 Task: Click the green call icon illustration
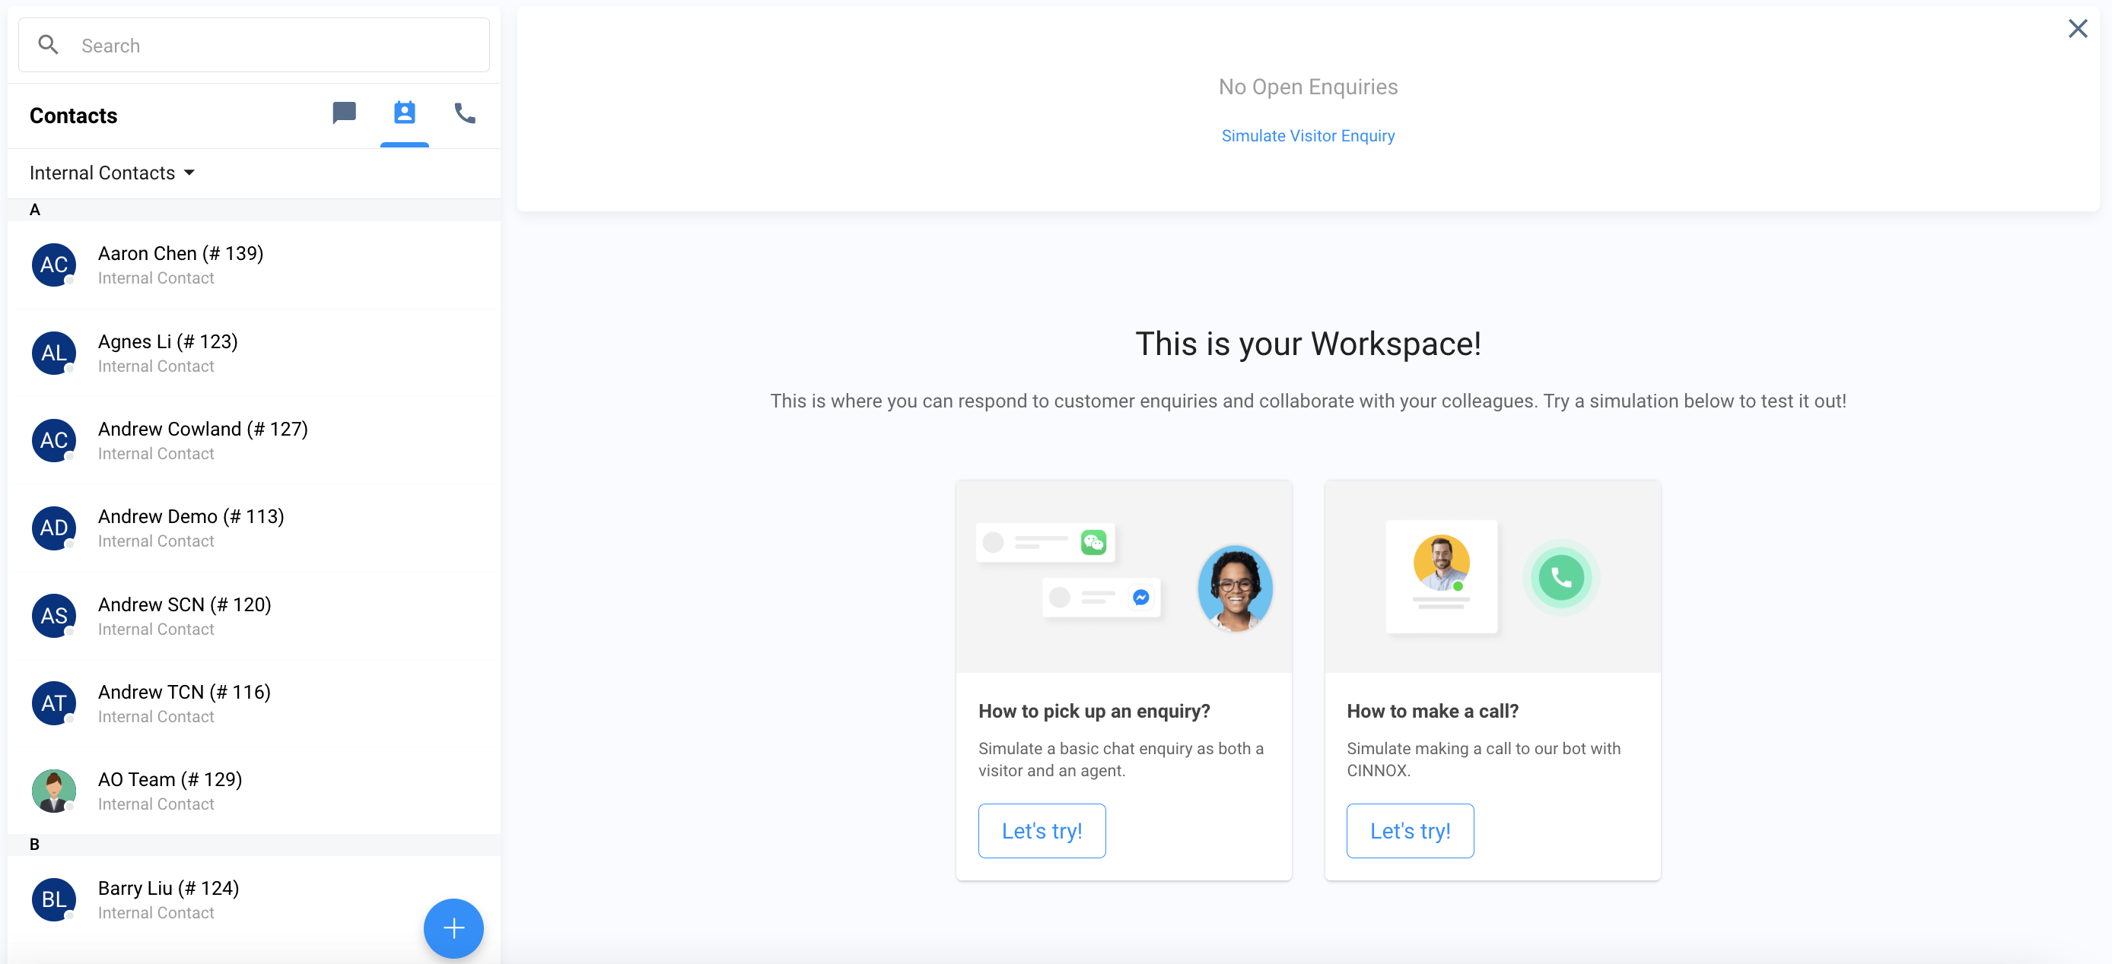pos(1560,578)
